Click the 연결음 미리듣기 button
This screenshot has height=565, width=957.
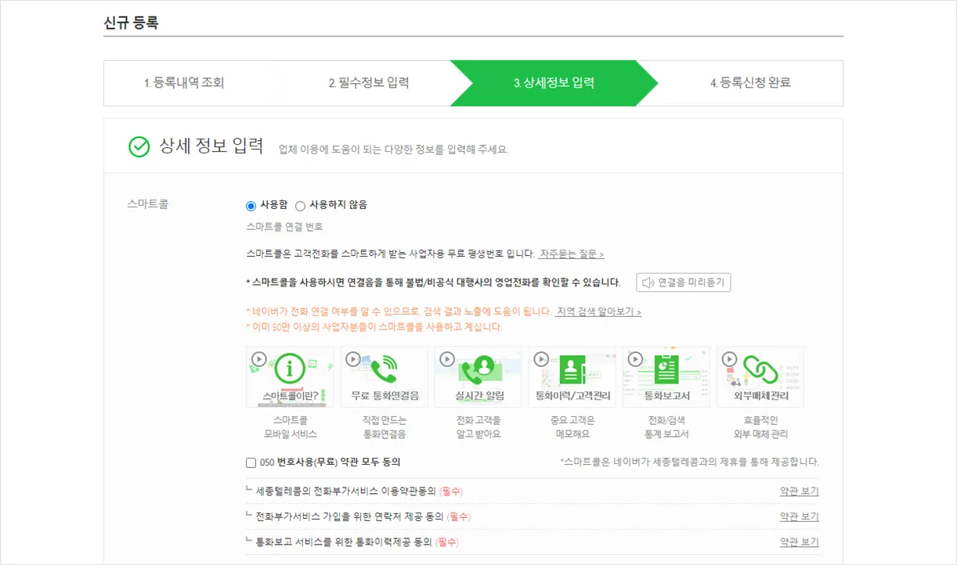[x=683, y=282]
